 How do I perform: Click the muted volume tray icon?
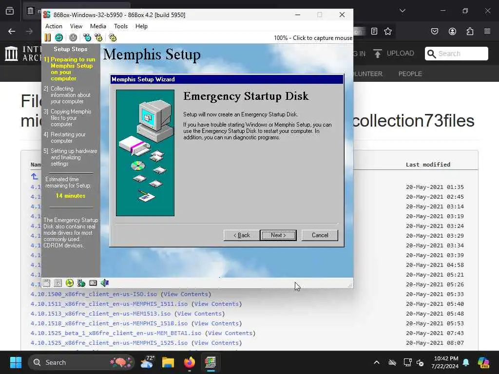[x=420, y=362]
